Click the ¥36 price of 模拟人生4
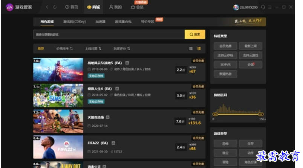This screenshot has width=303, height=168. (193, 97)
